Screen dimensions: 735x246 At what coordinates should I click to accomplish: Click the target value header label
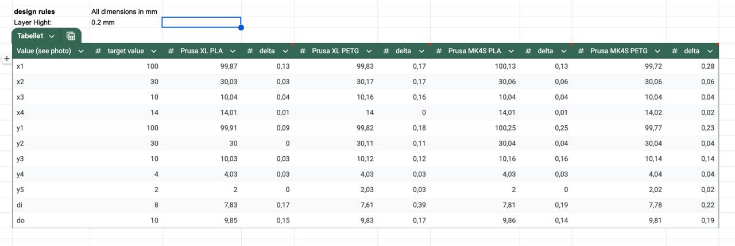tap(126, 51)
